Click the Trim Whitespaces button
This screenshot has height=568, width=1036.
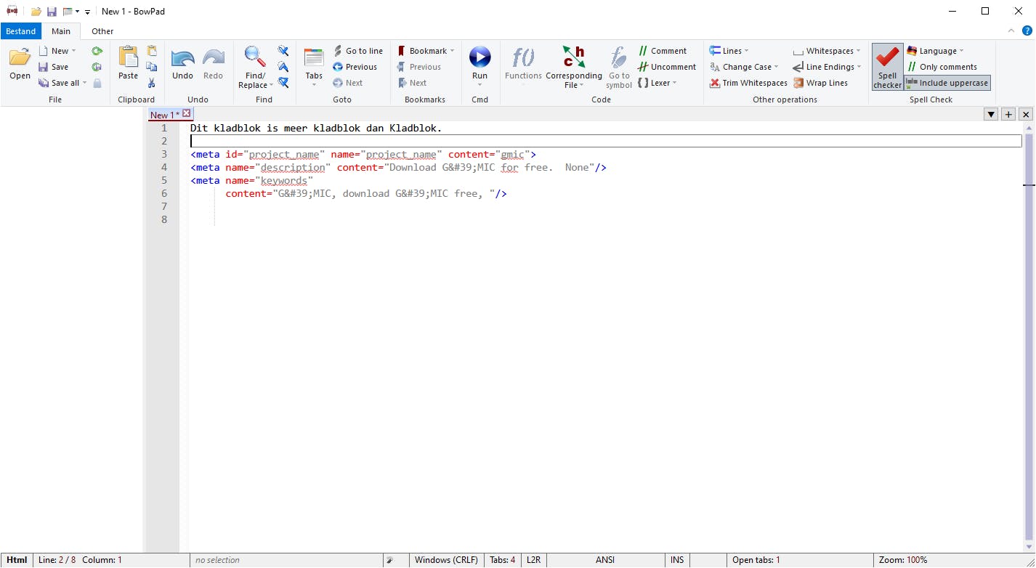pos(748,83)
